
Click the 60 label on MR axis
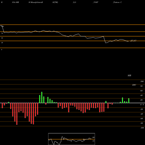point(142,91)
